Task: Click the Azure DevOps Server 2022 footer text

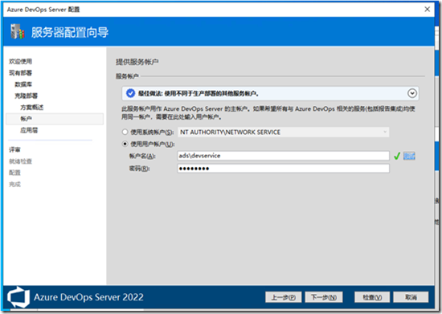Action: (x=88, y=297)
